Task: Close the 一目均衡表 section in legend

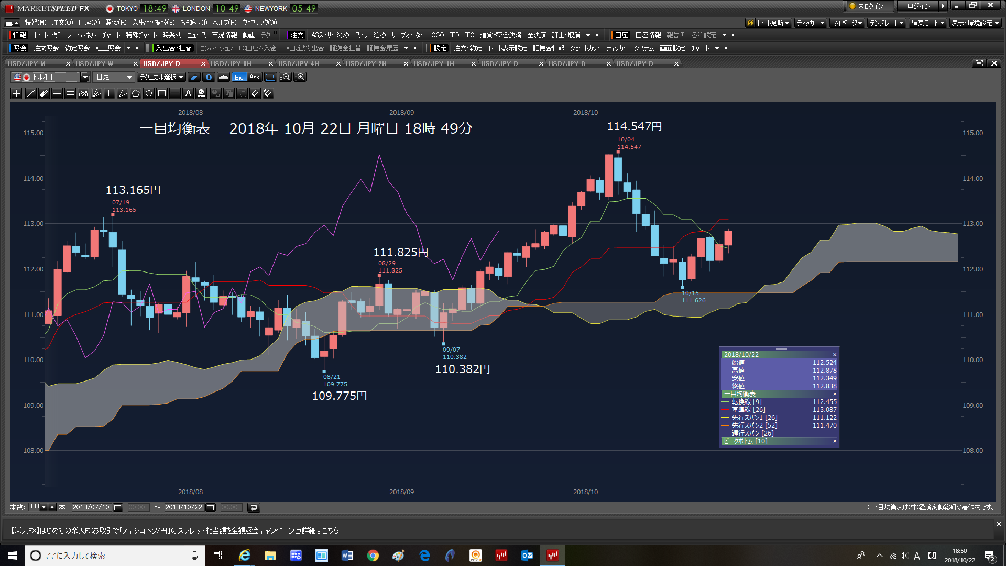Action: tap(835, 394)
